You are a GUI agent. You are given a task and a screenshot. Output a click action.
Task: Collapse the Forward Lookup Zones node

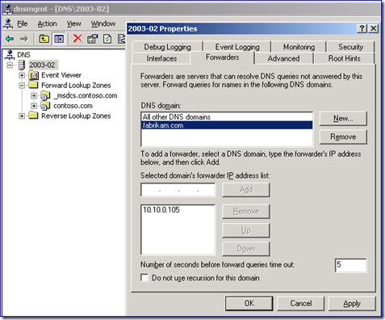22,86
